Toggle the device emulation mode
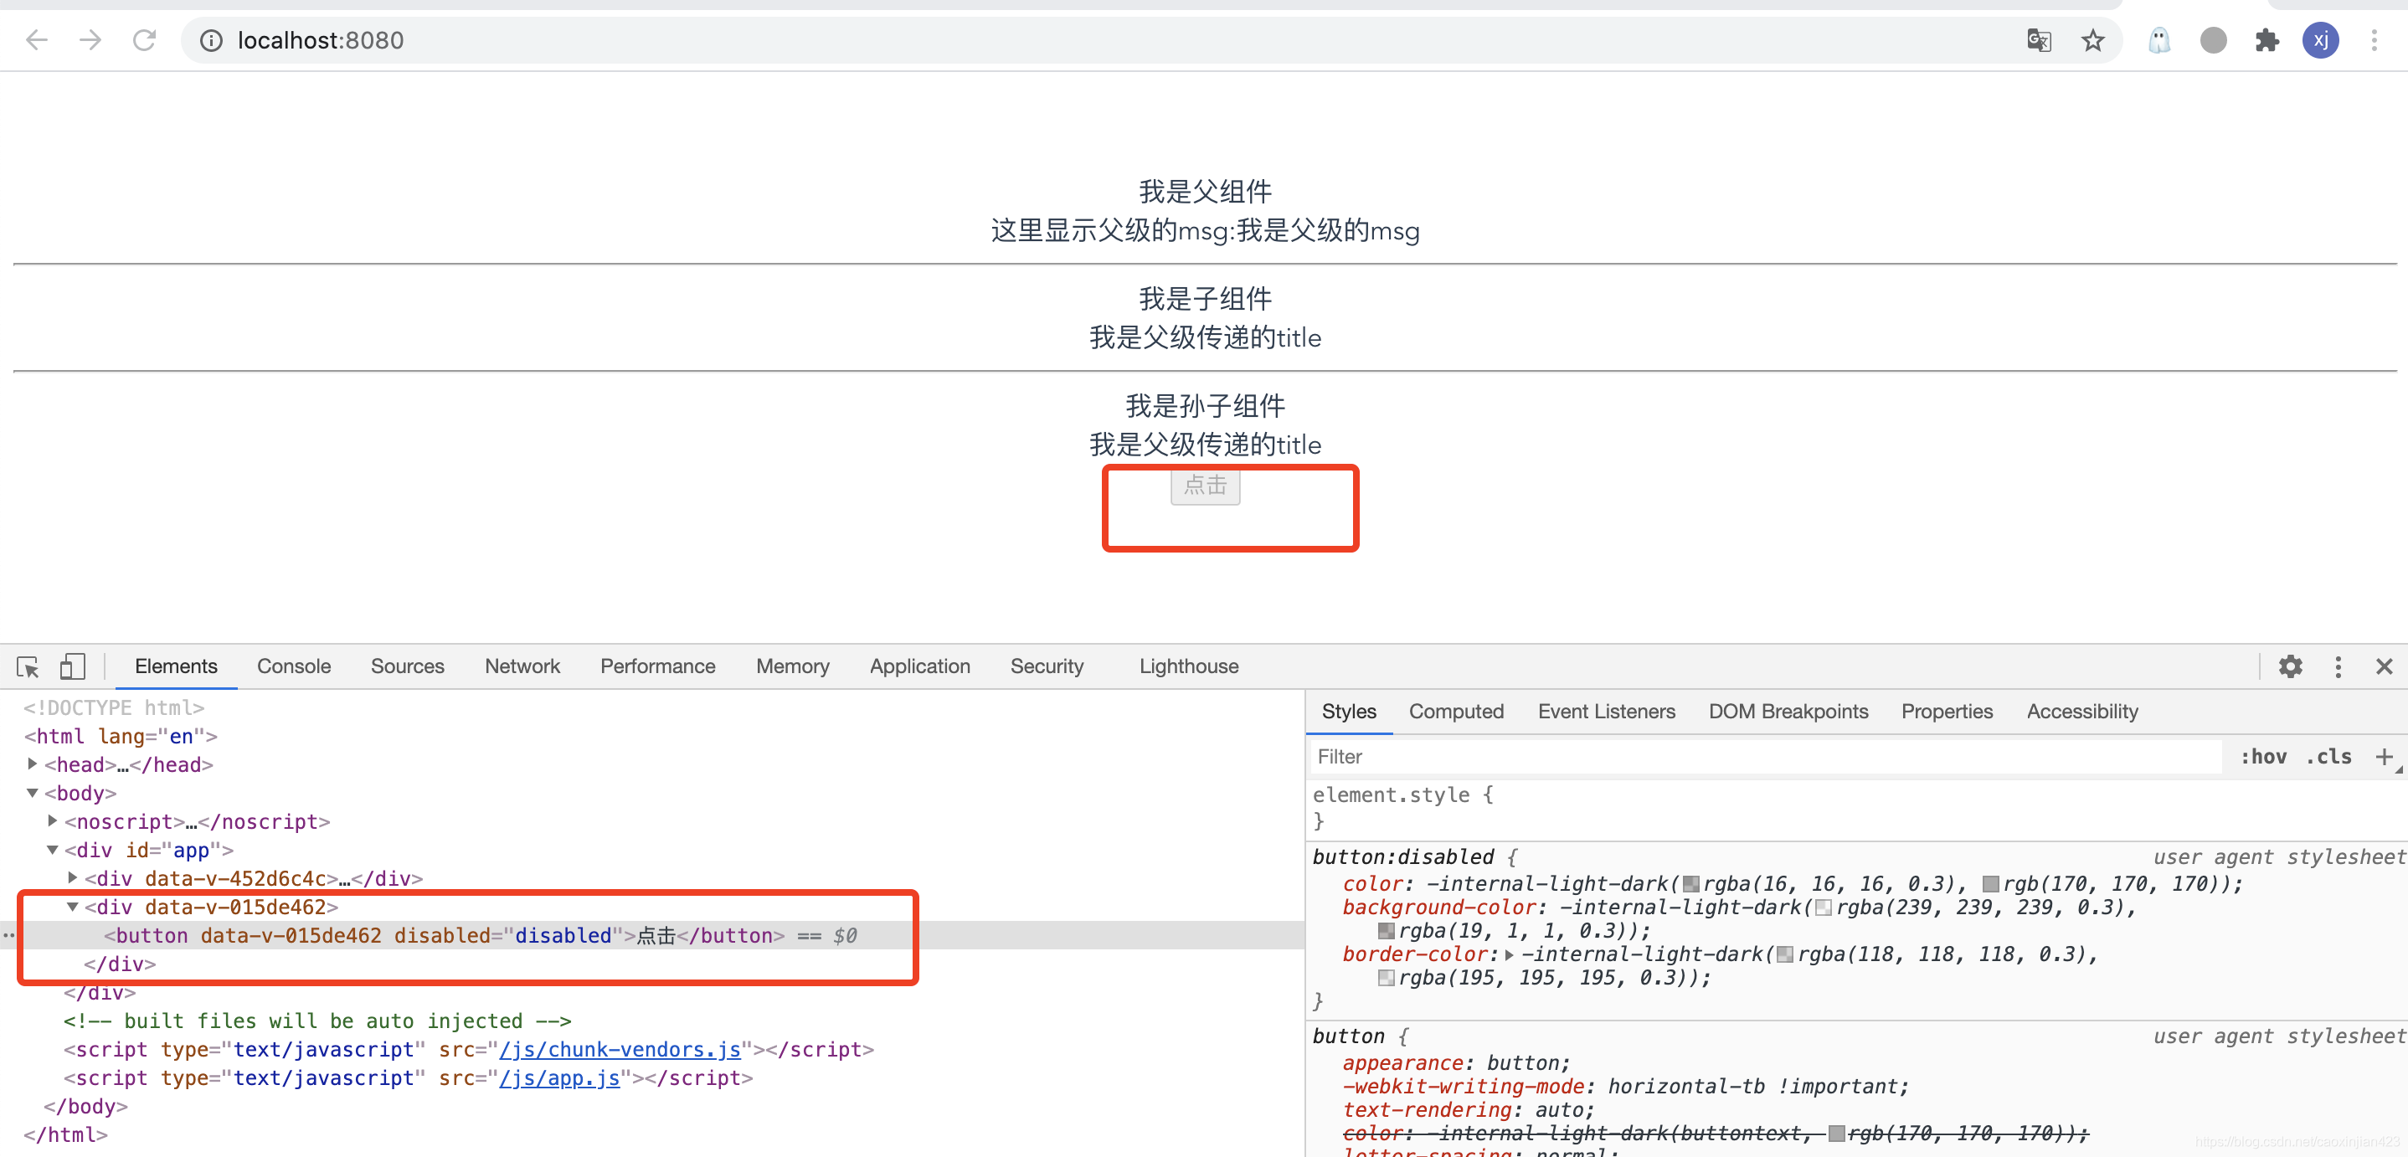2408x1157 pixels. [x=72, y=666]
